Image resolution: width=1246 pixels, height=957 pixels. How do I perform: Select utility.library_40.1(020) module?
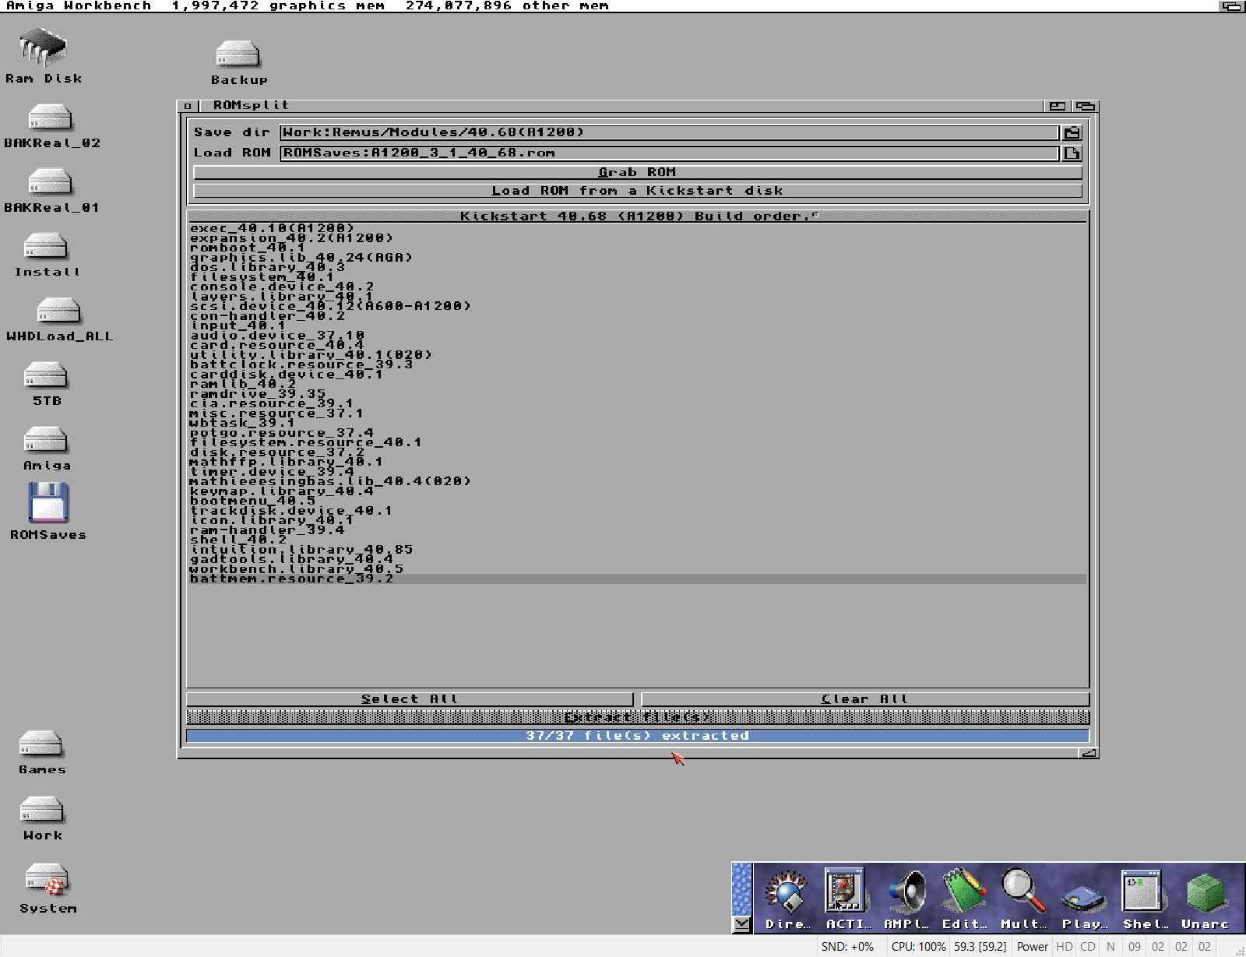click(638, 355)
